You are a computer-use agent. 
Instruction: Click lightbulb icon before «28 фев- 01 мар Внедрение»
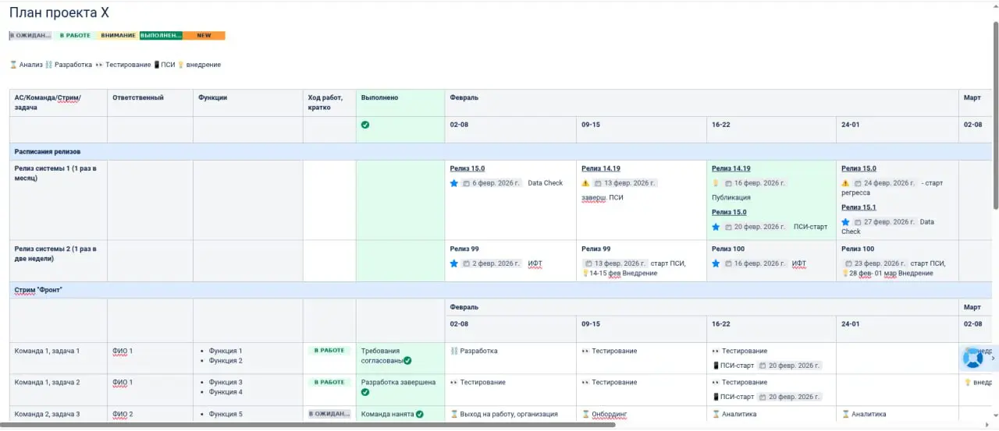845,274
